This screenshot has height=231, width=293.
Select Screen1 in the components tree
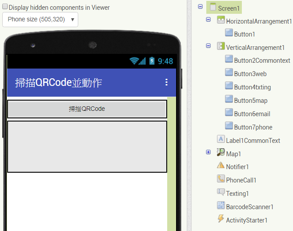click(229, 8)
